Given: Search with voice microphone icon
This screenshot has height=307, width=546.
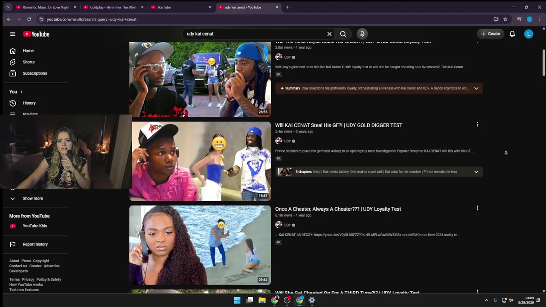Looking at the screenshot, I should pyautogui.click(x=362, y=34).
